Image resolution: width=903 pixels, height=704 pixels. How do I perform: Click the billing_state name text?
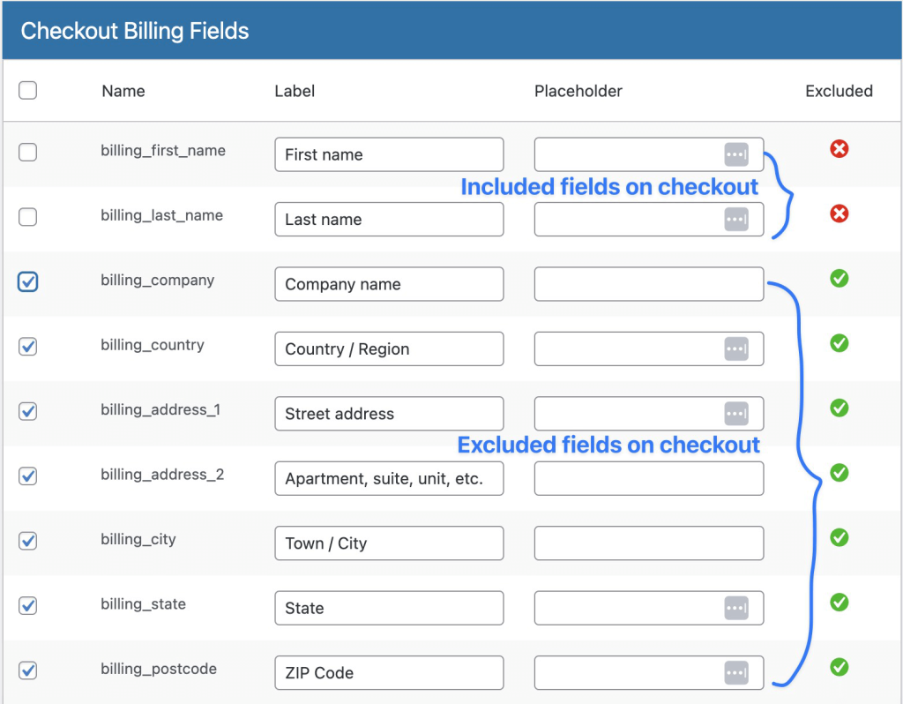point(144,604)
